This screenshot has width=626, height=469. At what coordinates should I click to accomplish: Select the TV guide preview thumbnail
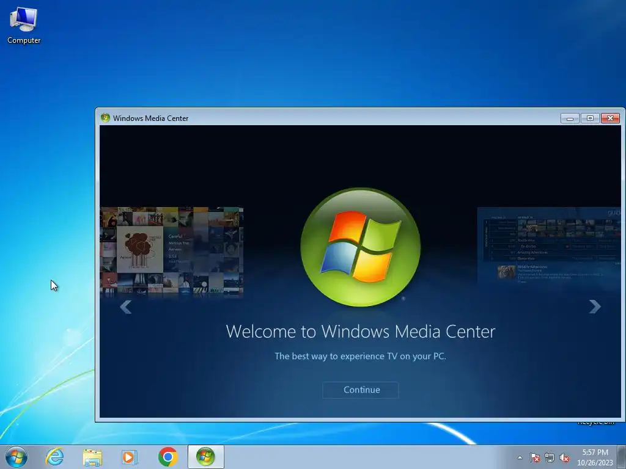click(549, 246)
